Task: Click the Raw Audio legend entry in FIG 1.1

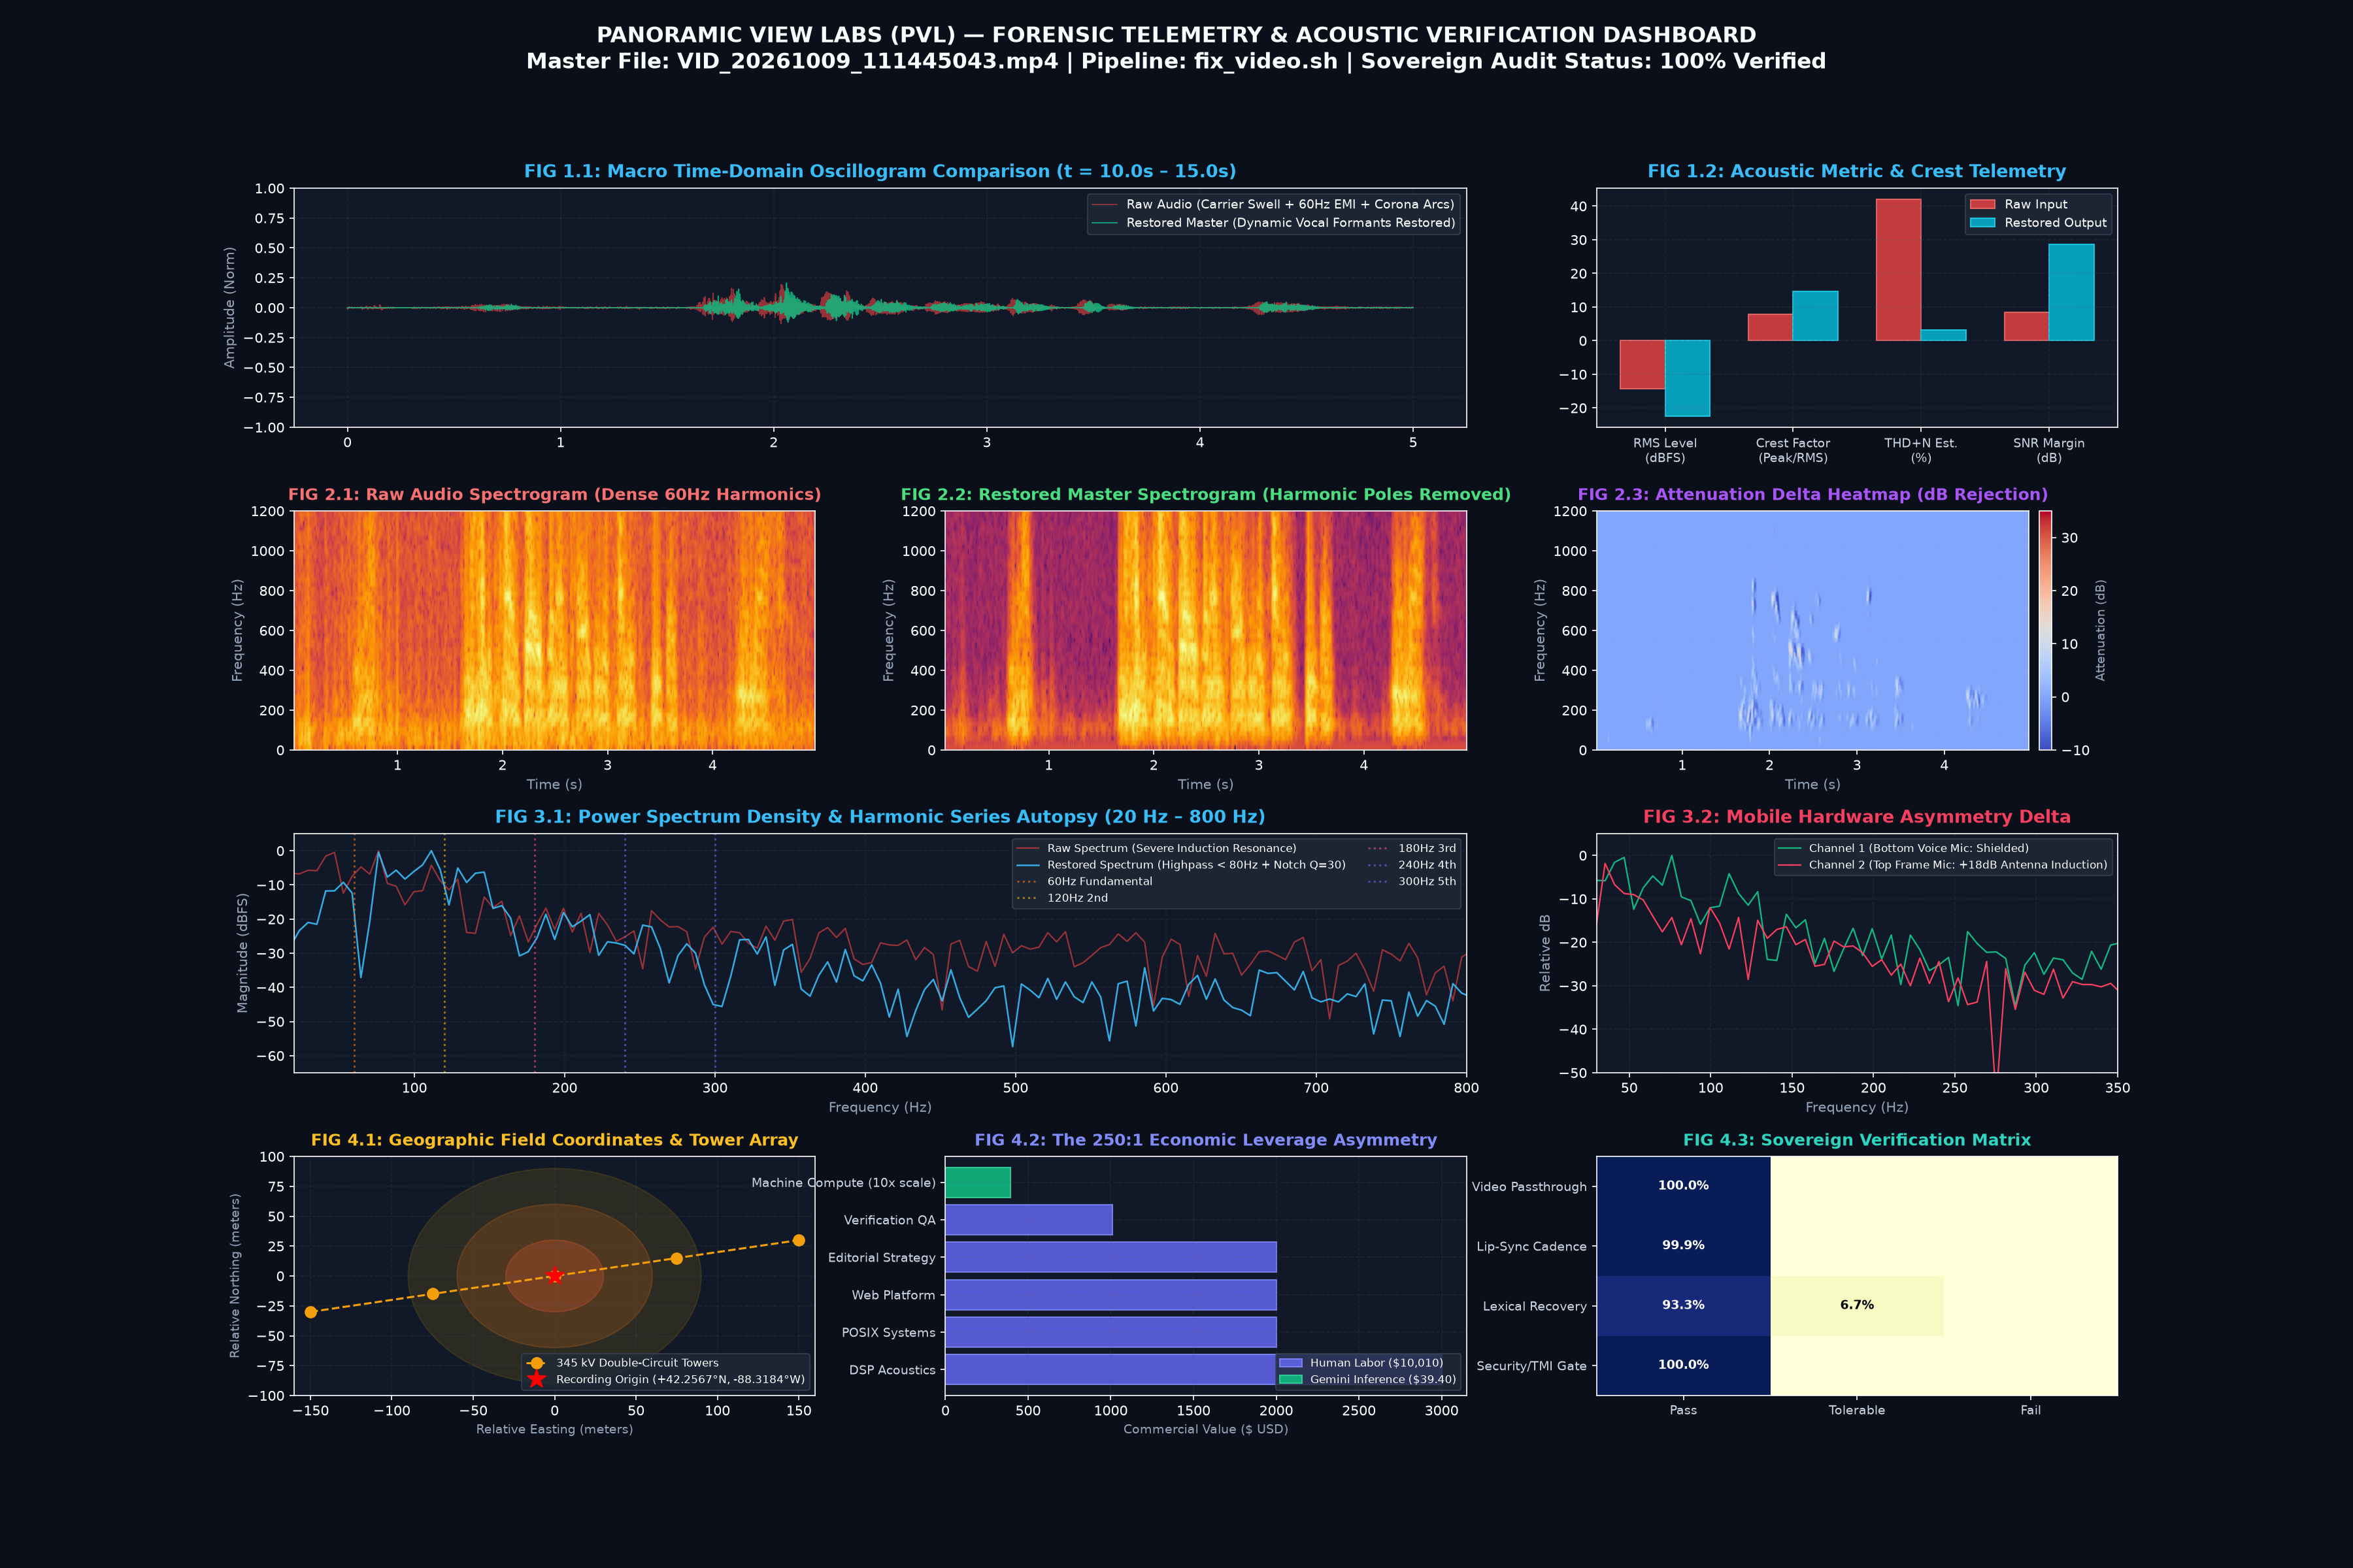Action: click(x=1273, y=204)
